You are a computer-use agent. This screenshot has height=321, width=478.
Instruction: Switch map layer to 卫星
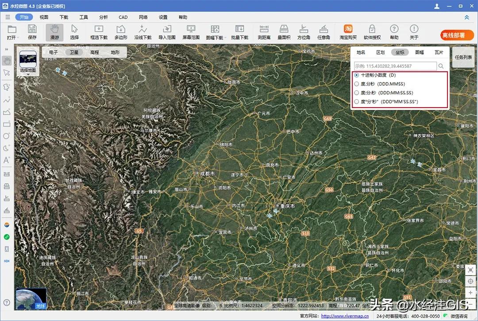click(74, 52)
